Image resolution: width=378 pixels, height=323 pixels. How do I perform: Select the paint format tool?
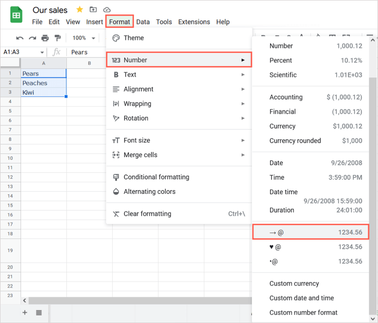click(x=57, y=38)
